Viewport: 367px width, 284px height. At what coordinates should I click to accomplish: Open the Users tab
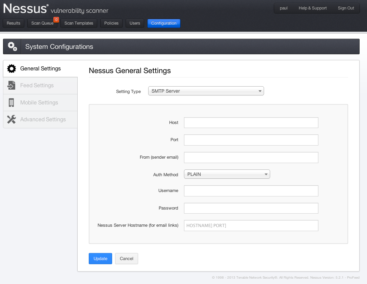[x=135, y=23]
